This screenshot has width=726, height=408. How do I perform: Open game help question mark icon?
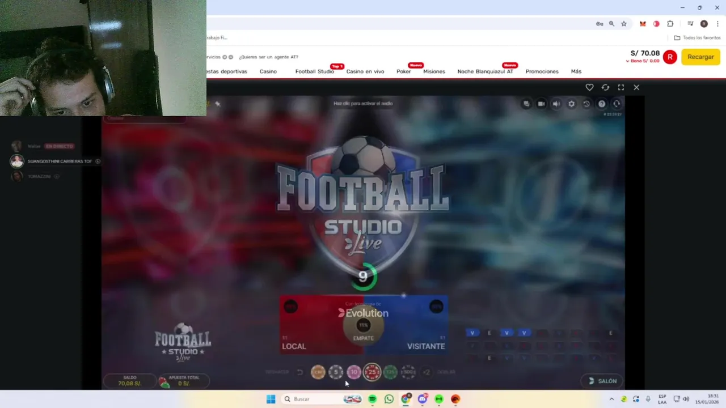point(602,104)
